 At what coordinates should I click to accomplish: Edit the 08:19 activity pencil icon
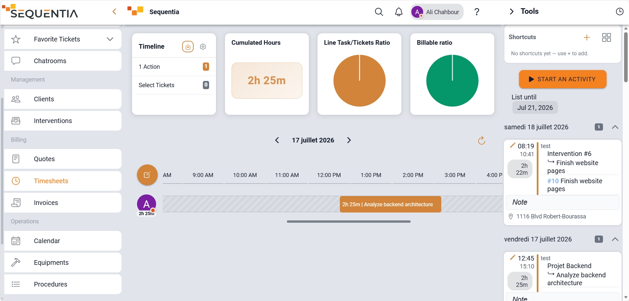tap(512, 145)
